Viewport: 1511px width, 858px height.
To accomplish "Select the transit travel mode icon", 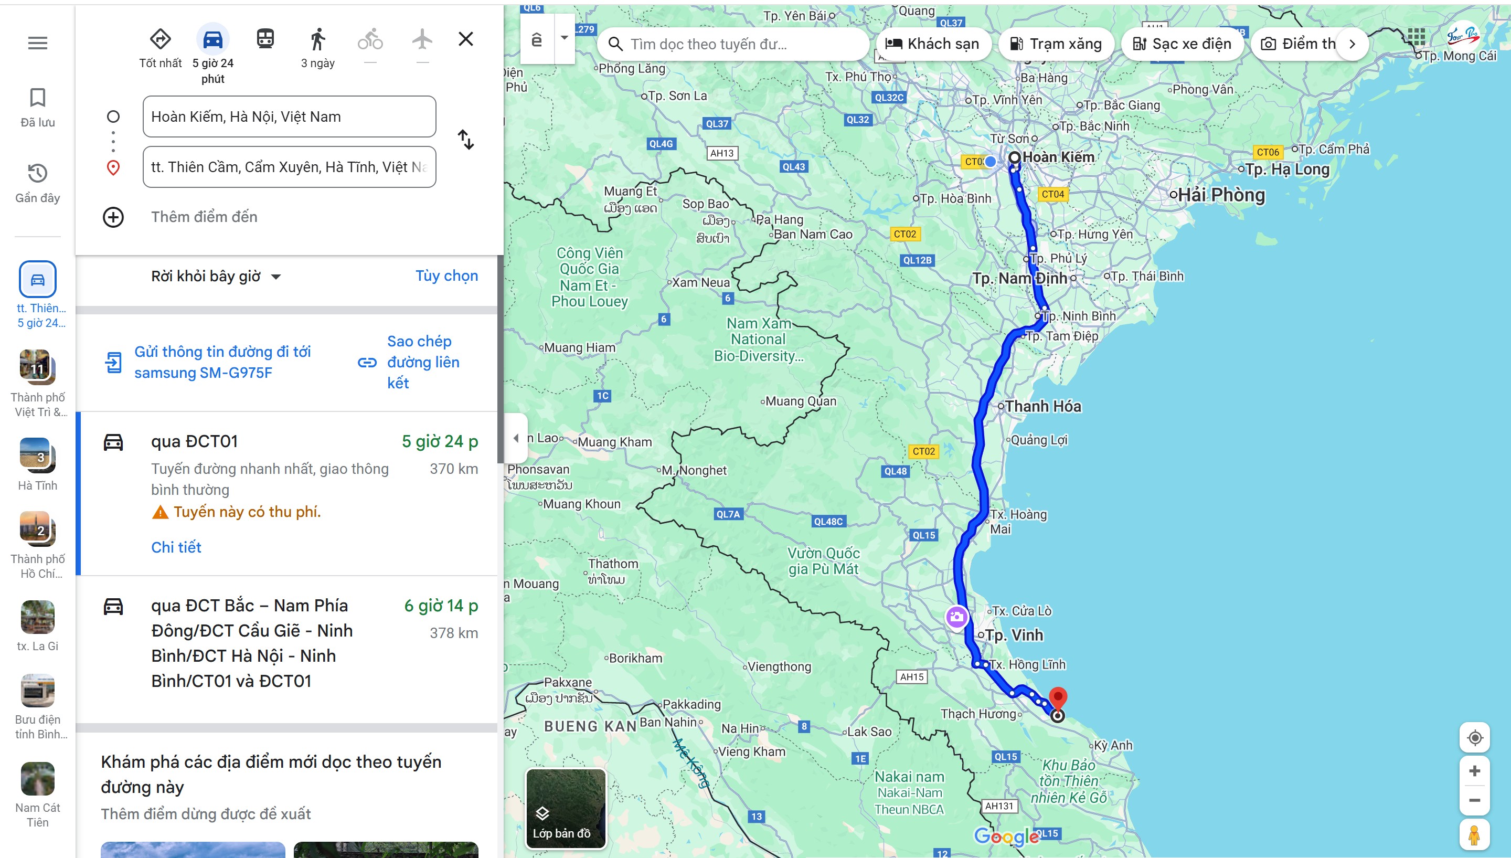I will [265, 39].
